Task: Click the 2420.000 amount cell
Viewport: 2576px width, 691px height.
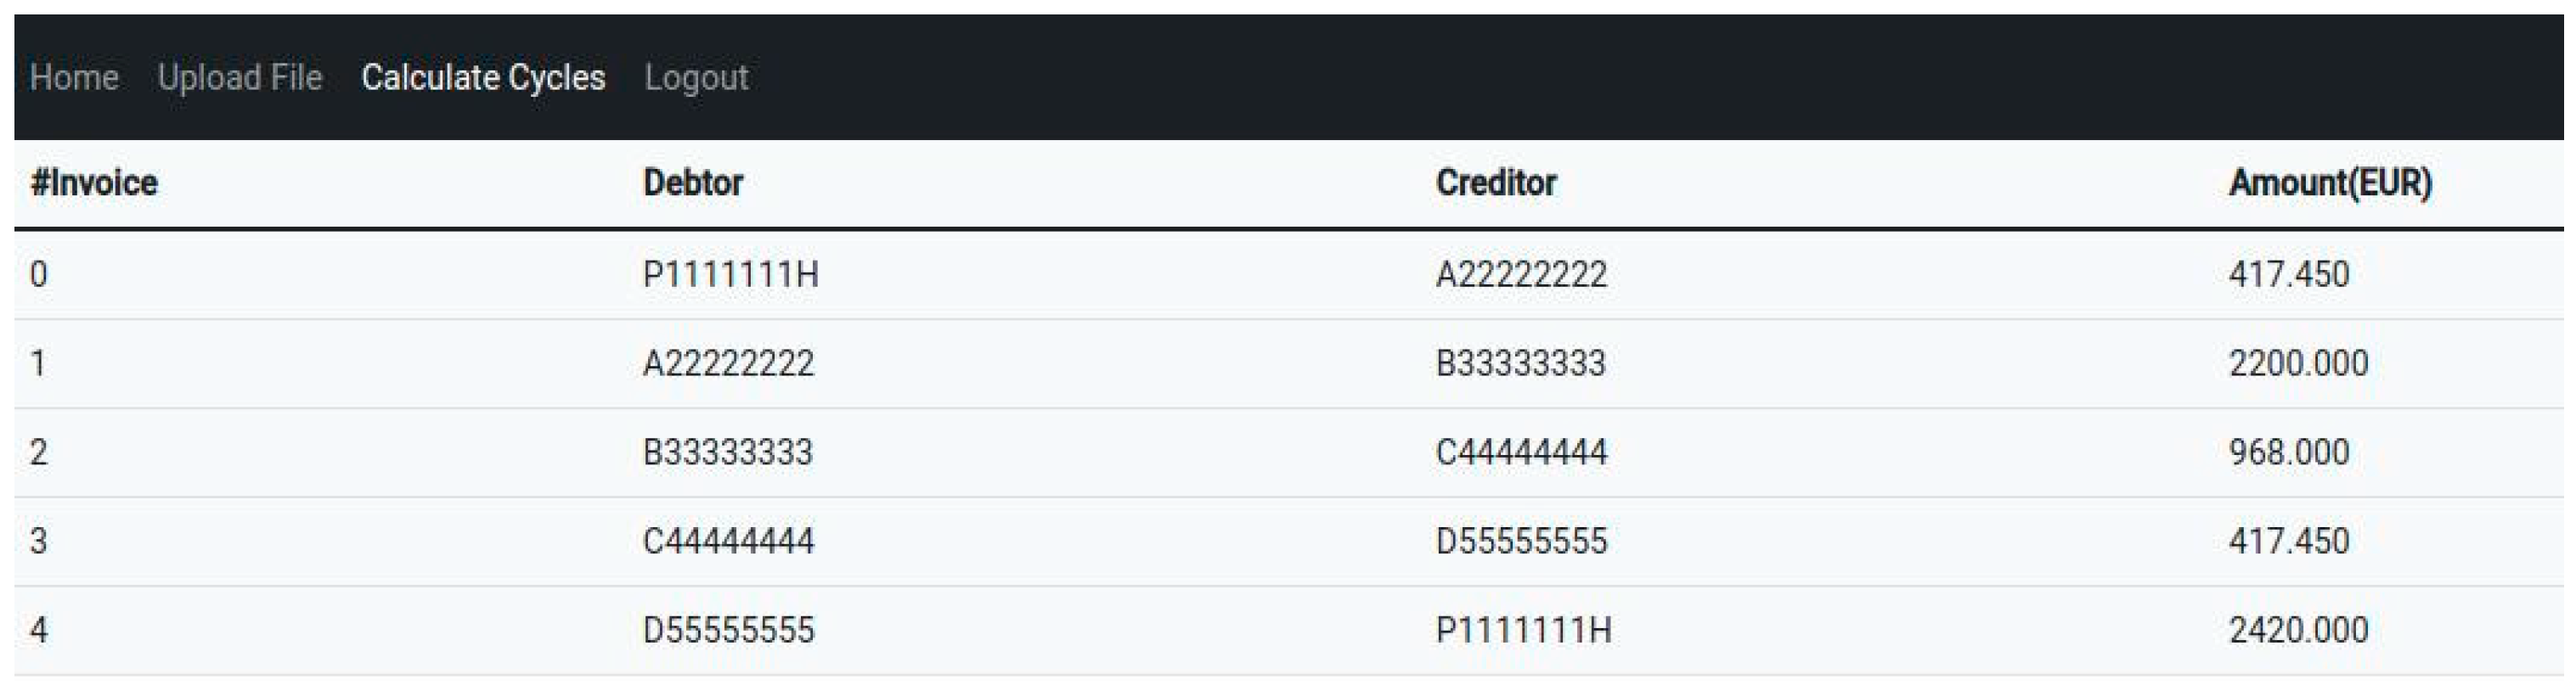Action: point(2298,630)
